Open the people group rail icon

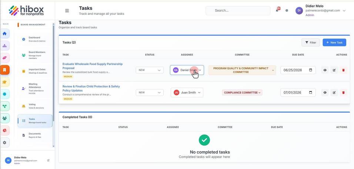[4, 118]
